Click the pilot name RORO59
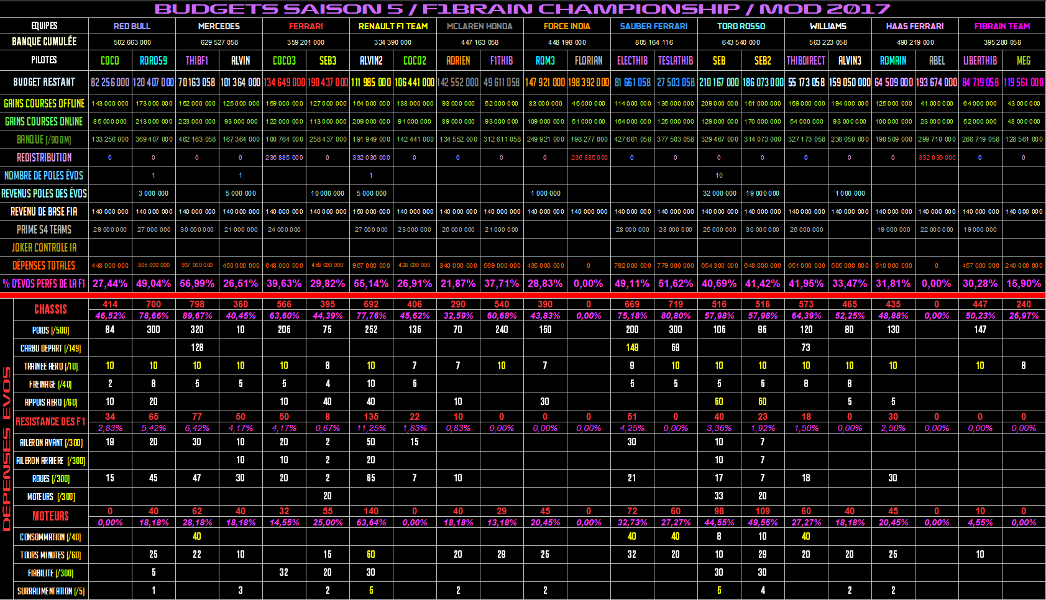Image resolution: width=1046 pixels, height=600 pixels. point(154,60)
